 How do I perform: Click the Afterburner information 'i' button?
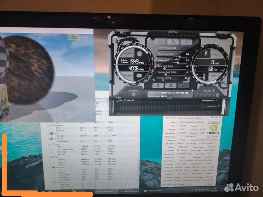tap(186, 42)
